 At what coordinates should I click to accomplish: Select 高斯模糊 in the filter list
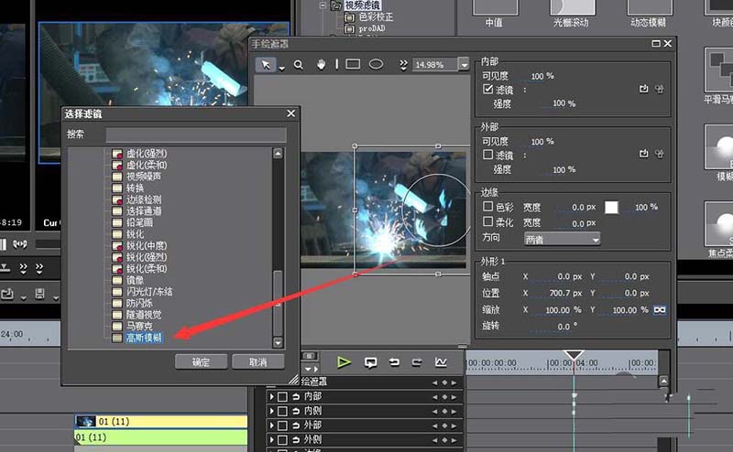144,338
